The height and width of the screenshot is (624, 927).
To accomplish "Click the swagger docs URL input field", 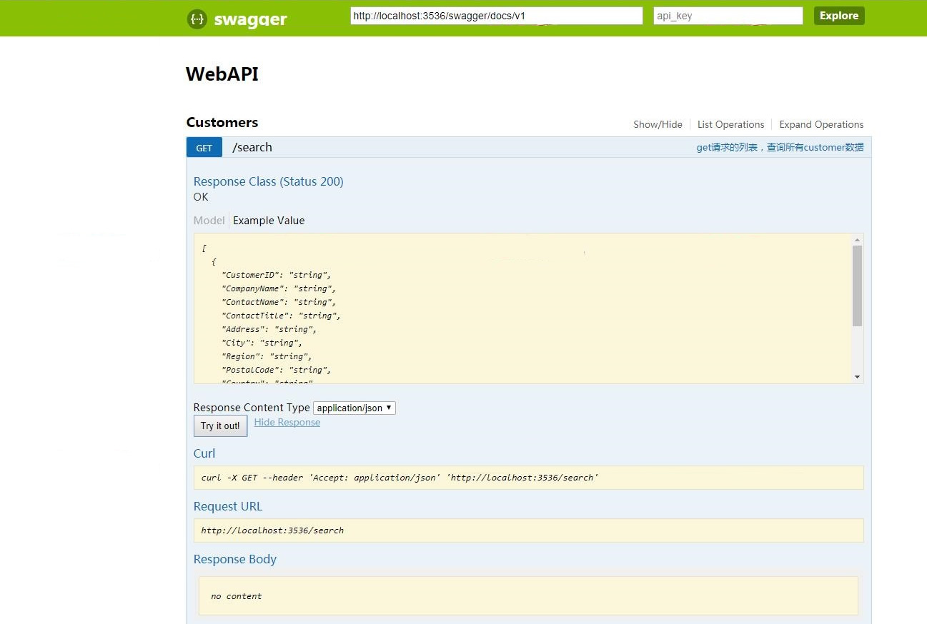I will [x=496, y=16].
